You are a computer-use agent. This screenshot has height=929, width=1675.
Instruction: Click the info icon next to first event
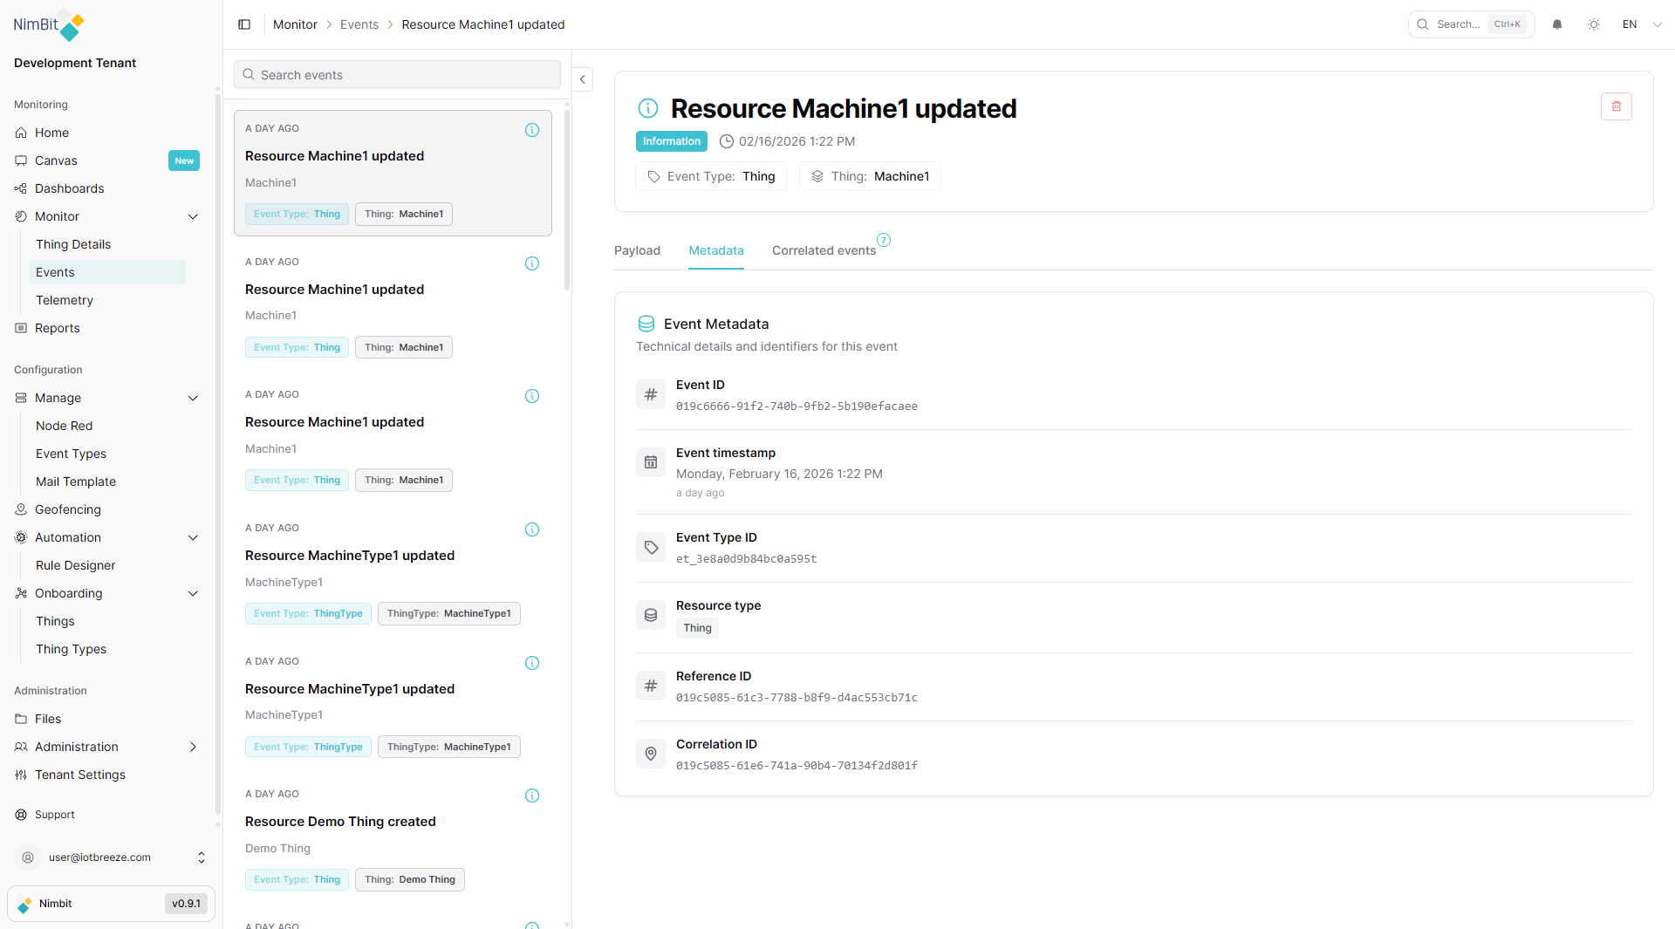point(532,129)
